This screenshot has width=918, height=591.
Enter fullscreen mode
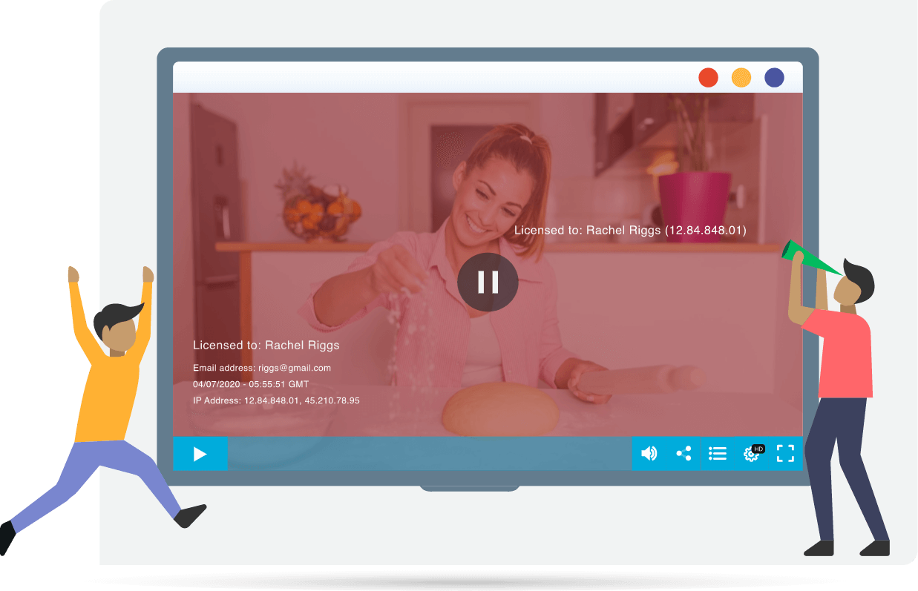coord(785,454)
